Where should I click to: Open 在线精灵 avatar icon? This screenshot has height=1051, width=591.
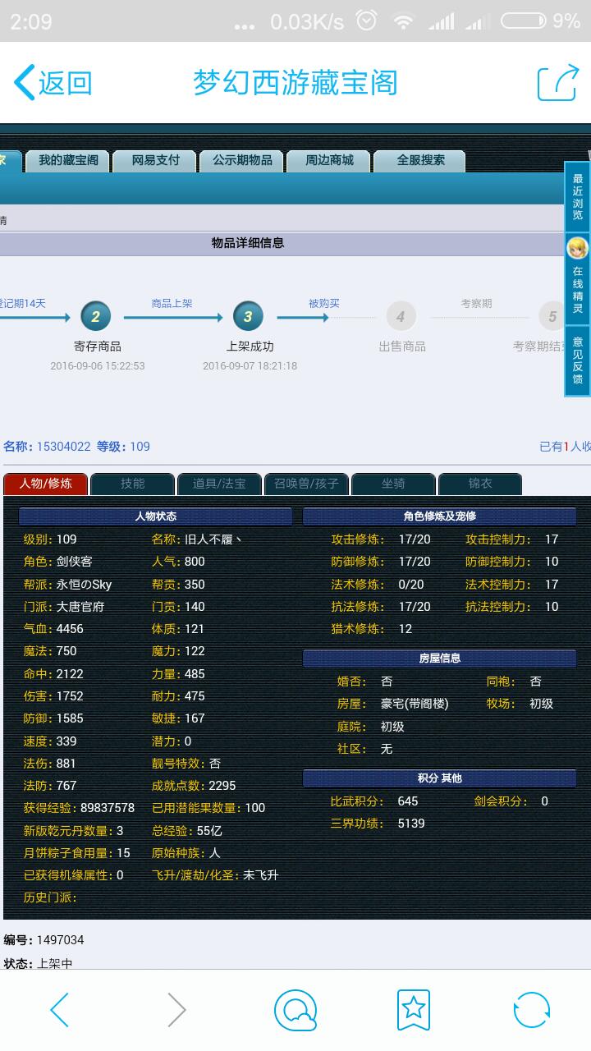(x=578, y=247)
